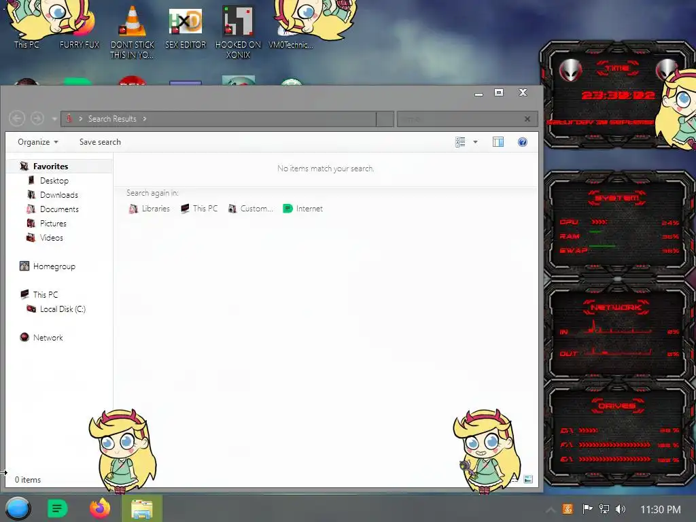Screen dimensions: 696x522
Task: Click the 11:30 PM taskbar clock
Action: pos(660,509)
